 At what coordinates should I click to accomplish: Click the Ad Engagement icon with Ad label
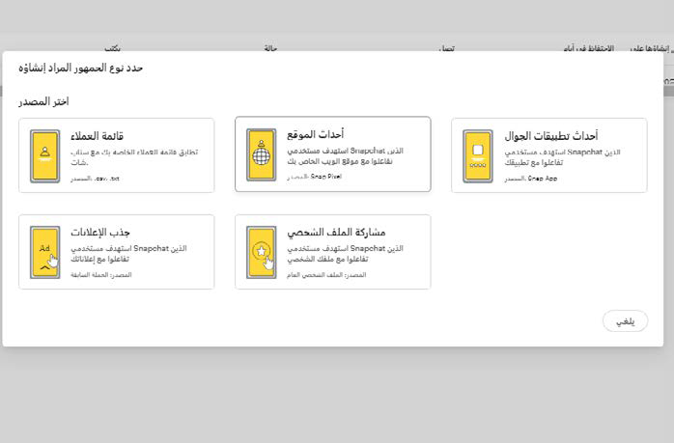[44, 252]
